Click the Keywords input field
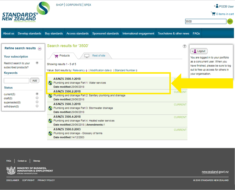The width and height of the screenshot is (235, 190). [17, 80]
